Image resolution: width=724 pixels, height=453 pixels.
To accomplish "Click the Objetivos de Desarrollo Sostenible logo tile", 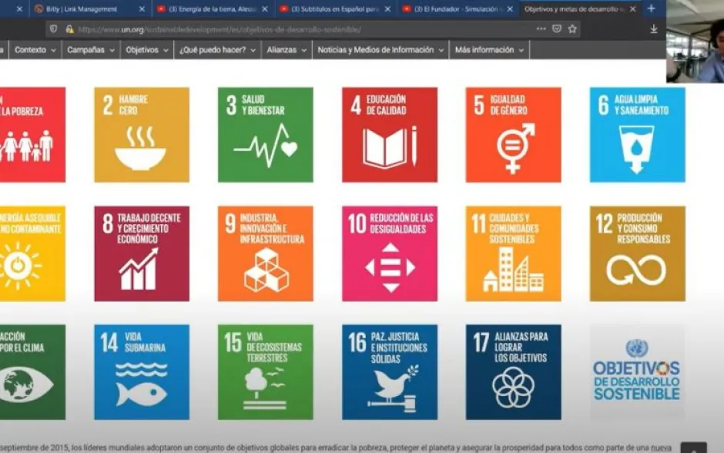I will (638, 372).
